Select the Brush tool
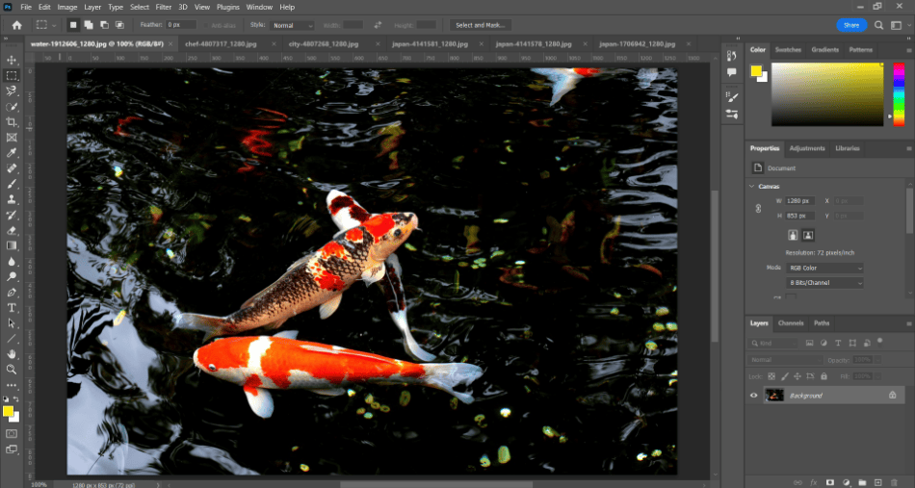The image size is (915, 488). point(12,184)
